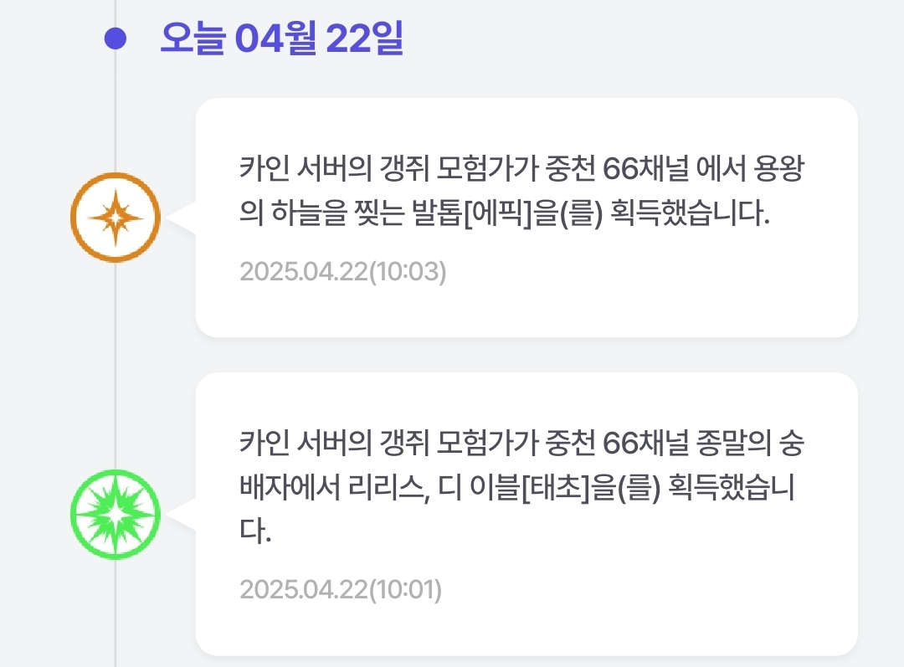The width and height of the screenshot is (904, 667).
Task: Click the green 태초 starburst icon
Action: 115,514
